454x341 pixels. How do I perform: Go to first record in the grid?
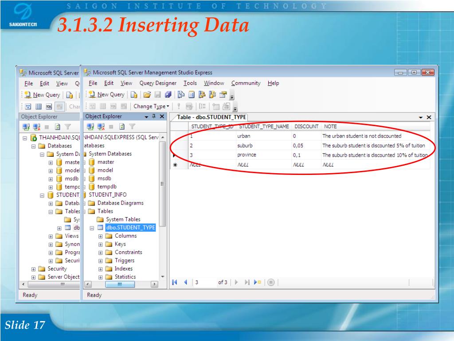175,282
